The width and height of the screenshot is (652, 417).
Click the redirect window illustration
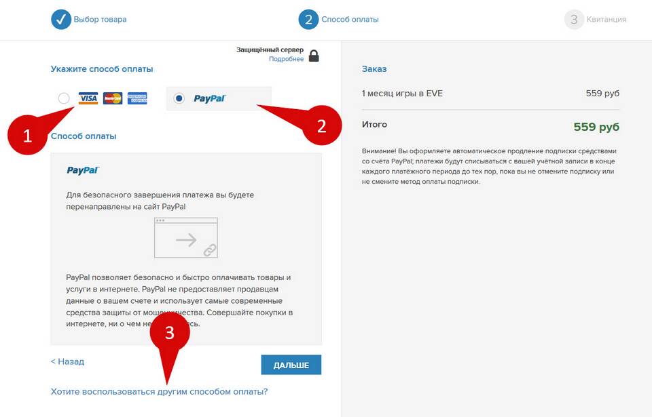coord(186,238)
